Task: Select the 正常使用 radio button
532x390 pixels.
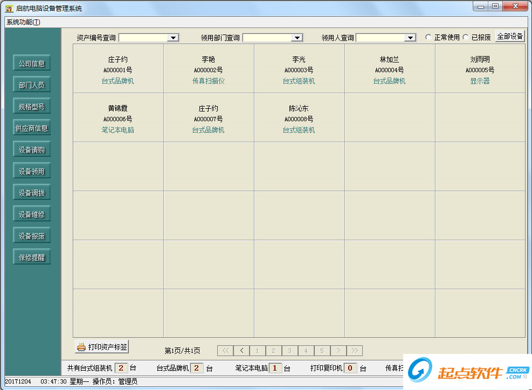Action: pyautogui.click(x=429, y=37)
